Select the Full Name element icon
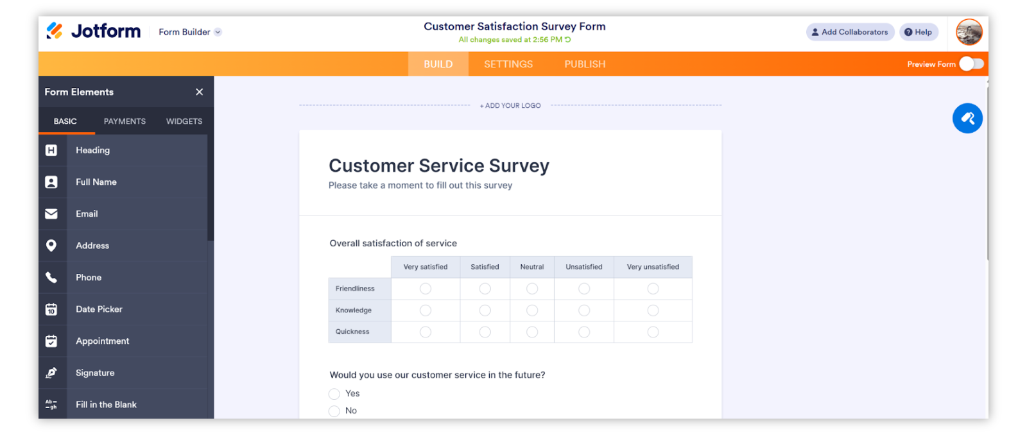 pos(51,182)
